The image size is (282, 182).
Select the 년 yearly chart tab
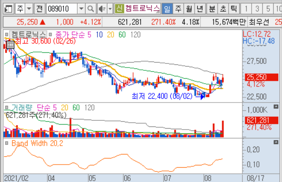[200, 9]
